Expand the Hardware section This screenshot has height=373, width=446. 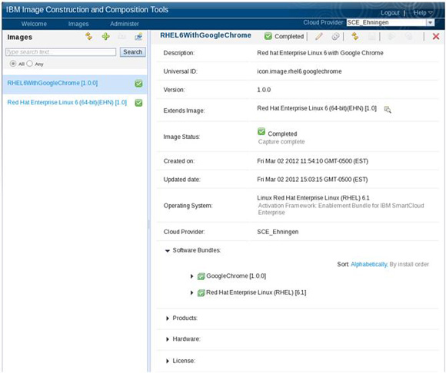[x=168, y=339]
